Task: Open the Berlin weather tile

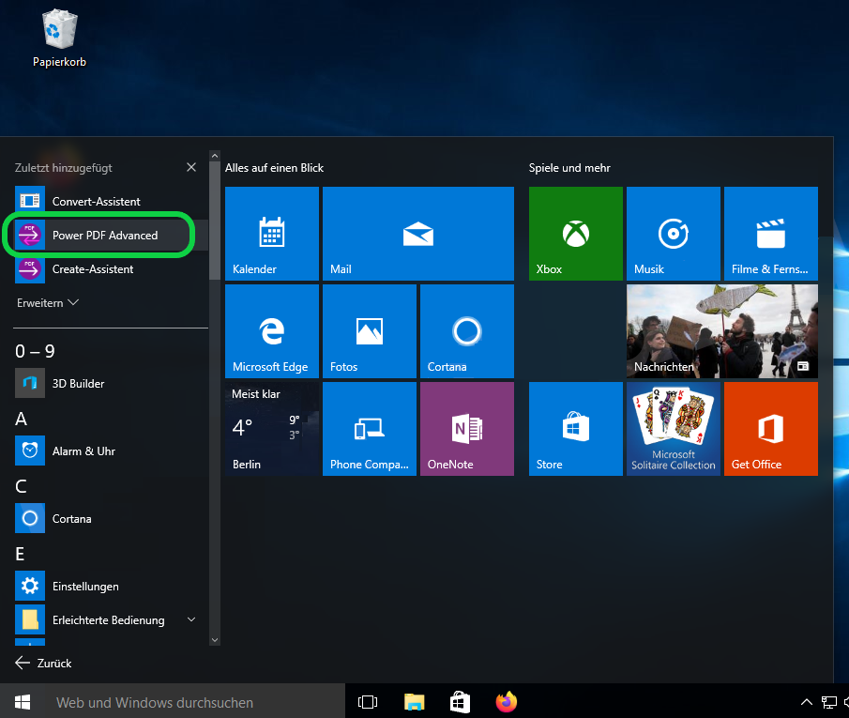Action: 272,429
